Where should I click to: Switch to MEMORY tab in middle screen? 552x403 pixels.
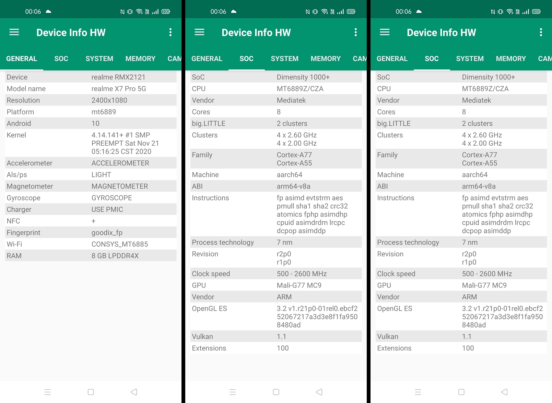[326, 59]
